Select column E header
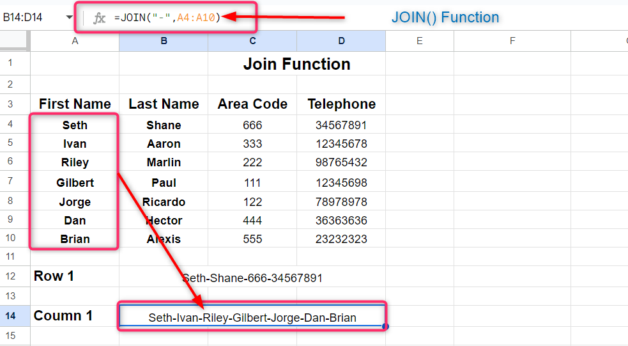The height and width of the screenshot is (346, 628). pos(419,41)
